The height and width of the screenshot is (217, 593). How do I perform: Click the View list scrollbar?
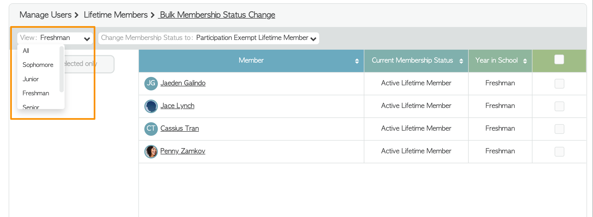[x=62, y=69]
